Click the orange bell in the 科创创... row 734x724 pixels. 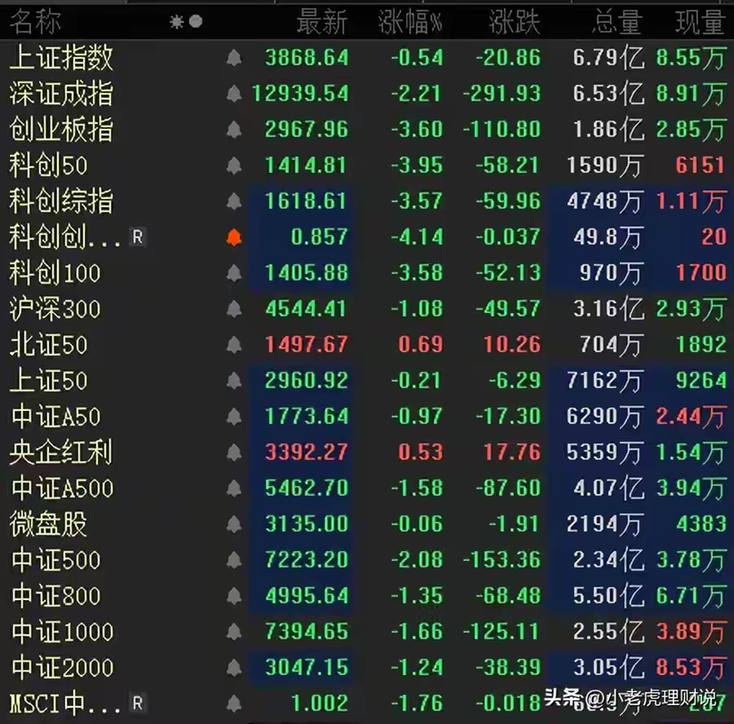click(234, 237)
